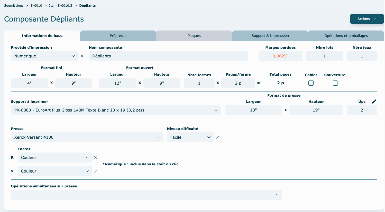This screenshot has height=212, width=385.
Task: Click the Marges perdues value field
Action: [x=280, y=56]
